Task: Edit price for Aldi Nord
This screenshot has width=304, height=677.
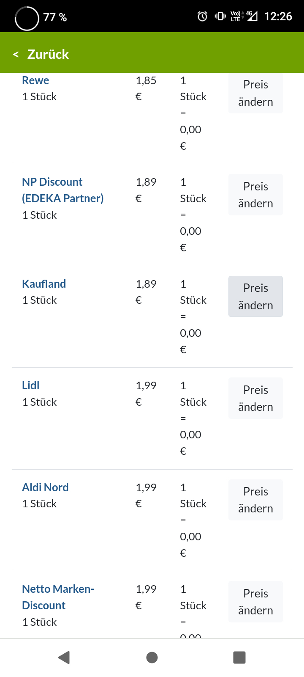Action: pyautogui.click(x=255, y=500)
